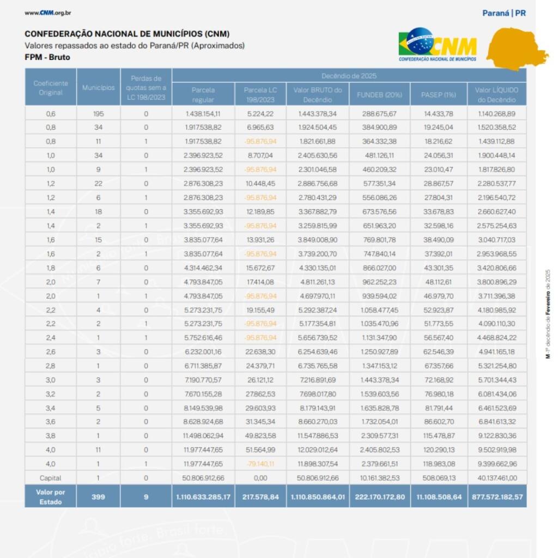The image size is (558, 558).
Task: Click the vertical 'decêndio de Fevereiro de 2025' note
Action: pos(548,314)
